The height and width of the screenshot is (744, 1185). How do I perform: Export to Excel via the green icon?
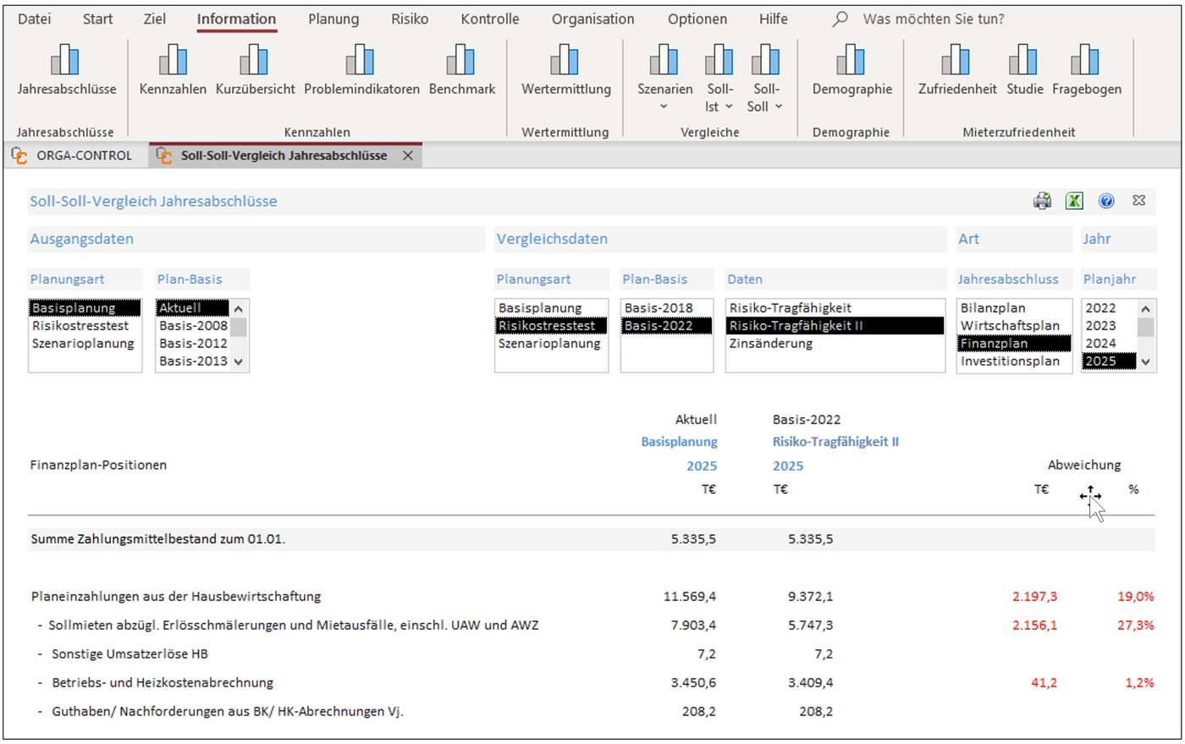[1074, 201]
